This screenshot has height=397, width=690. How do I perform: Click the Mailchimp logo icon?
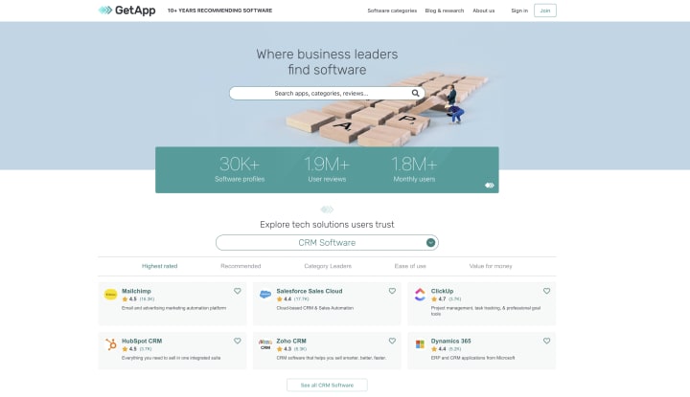point(110,295)
